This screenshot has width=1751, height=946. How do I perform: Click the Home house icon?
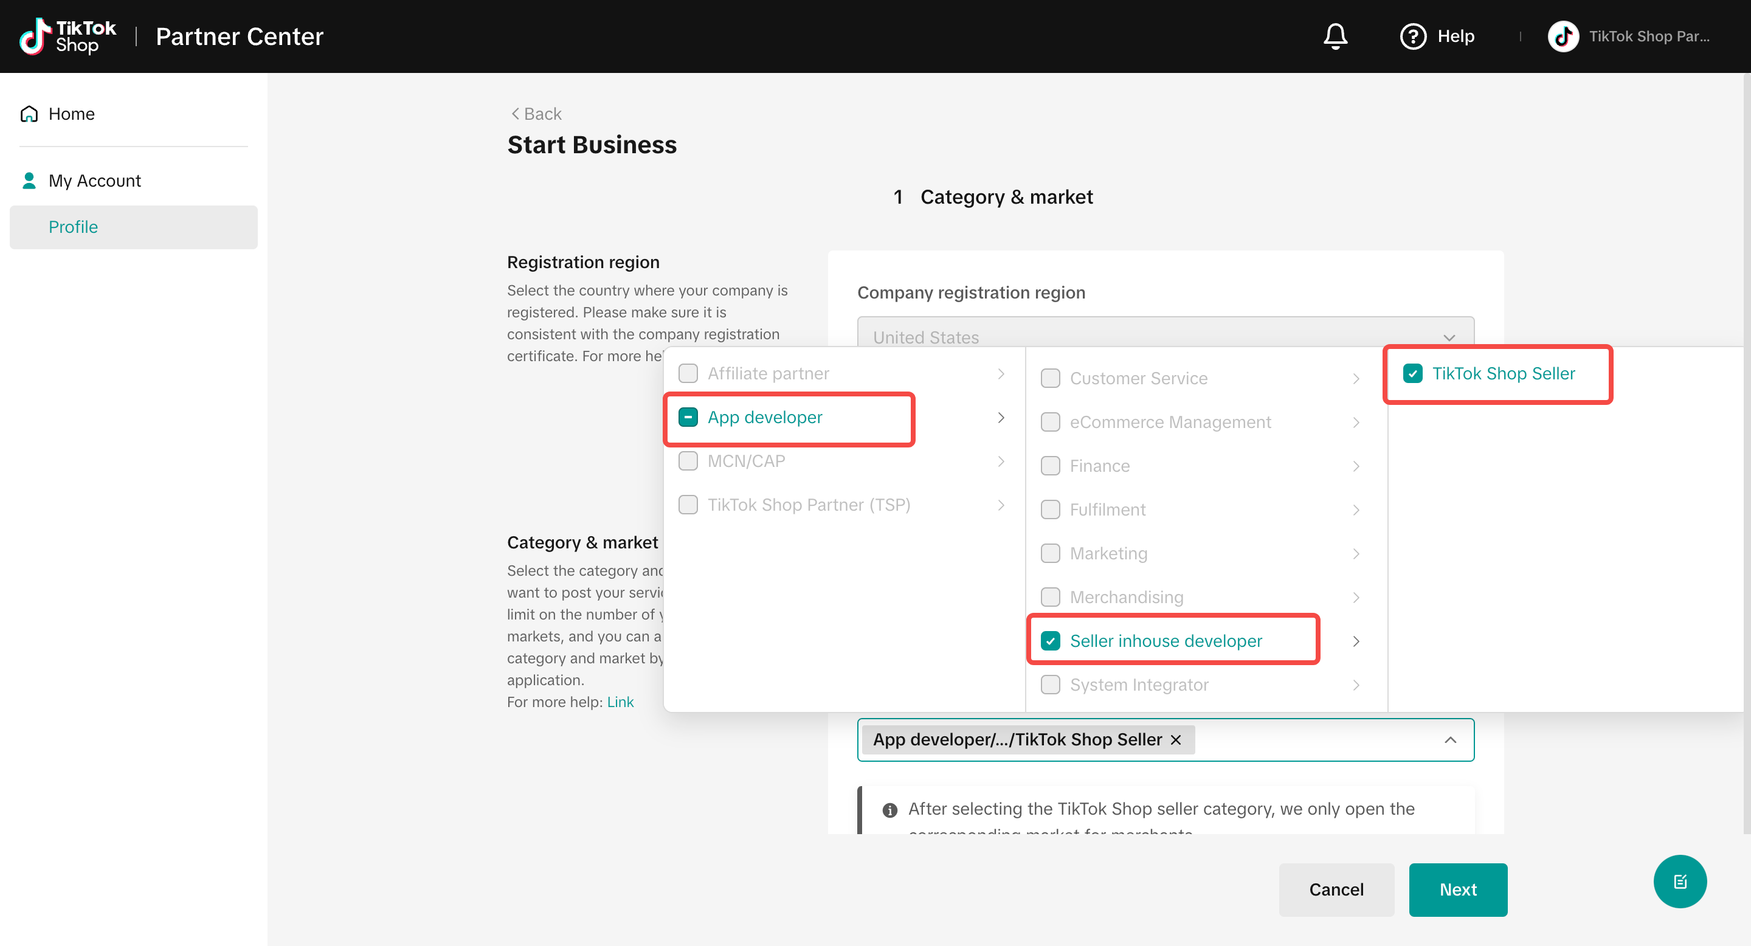(29, 114)
